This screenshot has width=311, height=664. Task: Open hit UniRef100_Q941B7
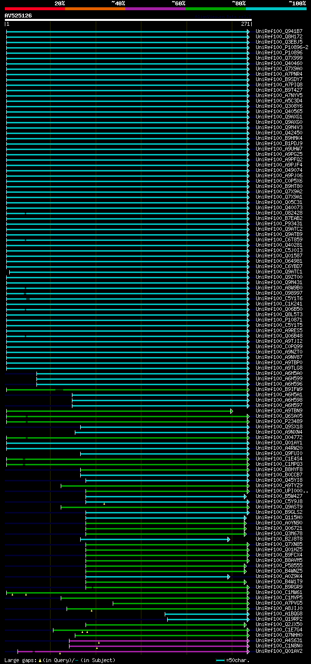pos(279,31)
